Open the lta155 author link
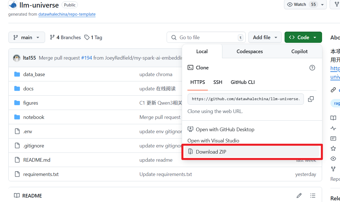340x202 pixels. pos(29,58)
